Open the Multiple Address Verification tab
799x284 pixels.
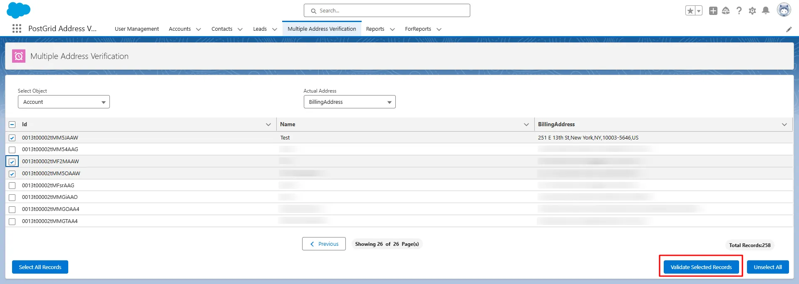pyautogui.click(x=322, y=29)
